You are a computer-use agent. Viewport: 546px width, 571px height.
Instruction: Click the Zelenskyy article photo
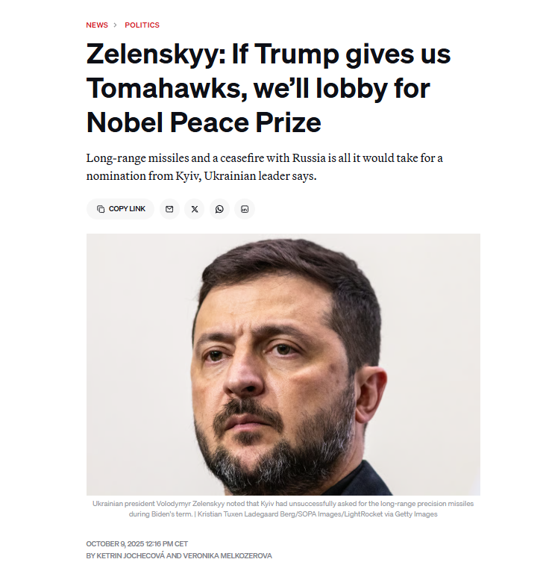point(283,364)
